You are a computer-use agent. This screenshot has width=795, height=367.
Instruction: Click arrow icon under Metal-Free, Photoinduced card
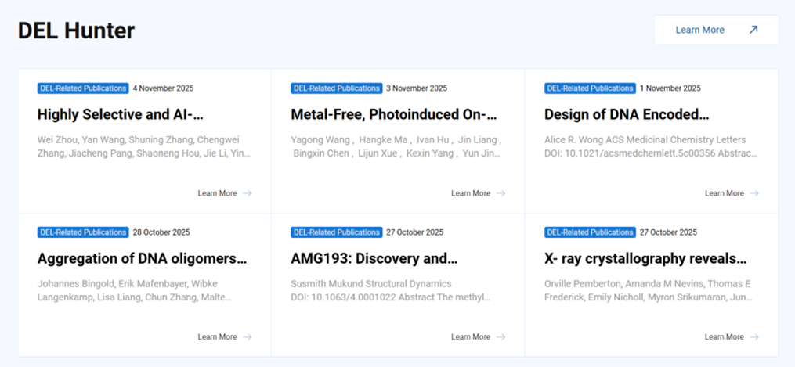click(500, 193)
